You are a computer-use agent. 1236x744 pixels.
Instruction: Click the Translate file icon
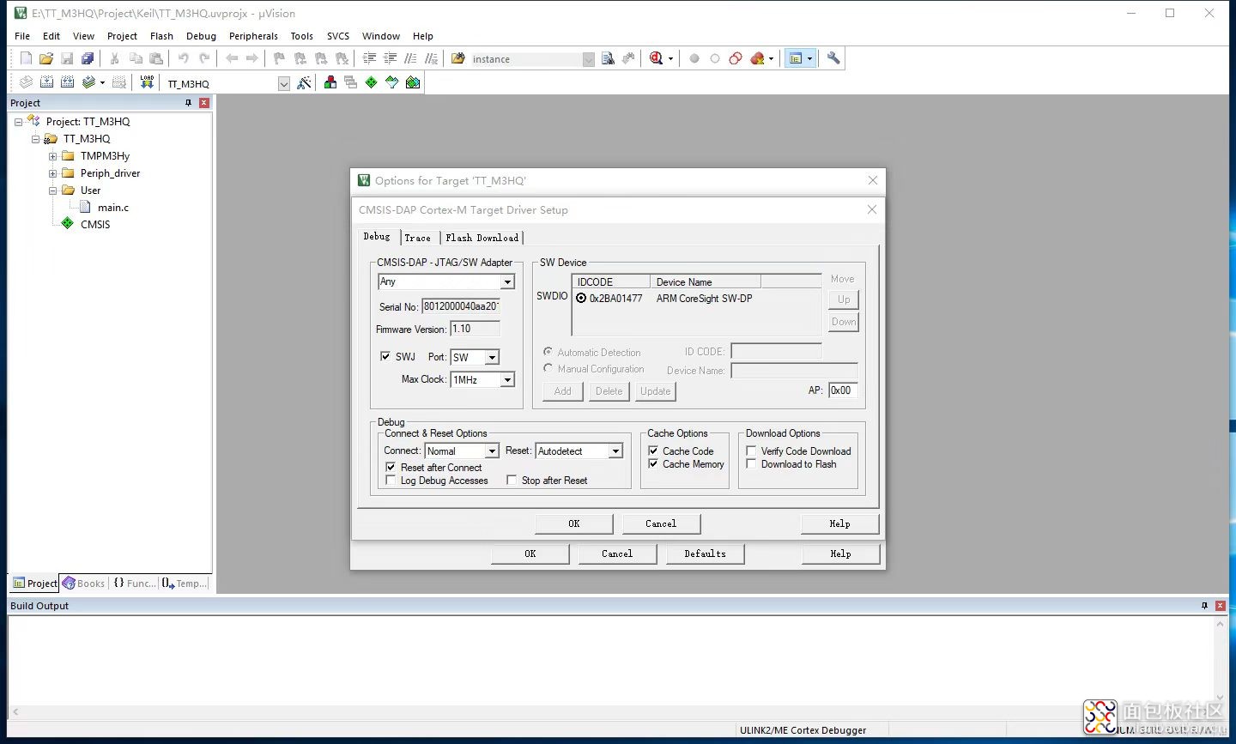tap(26, 82)
